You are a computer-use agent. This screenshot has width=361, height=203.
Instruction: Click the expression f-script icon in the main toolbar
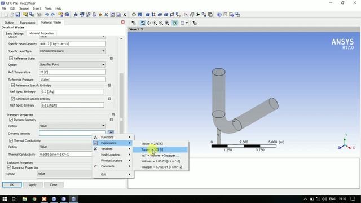(x=125, y=15)
